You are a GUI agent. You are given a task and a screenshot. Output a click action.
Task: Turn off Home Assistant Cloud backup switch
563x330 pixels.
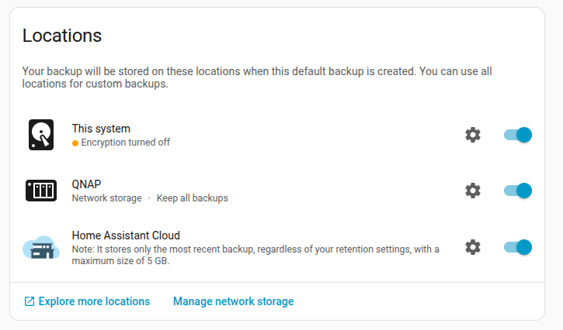(517, 247)
